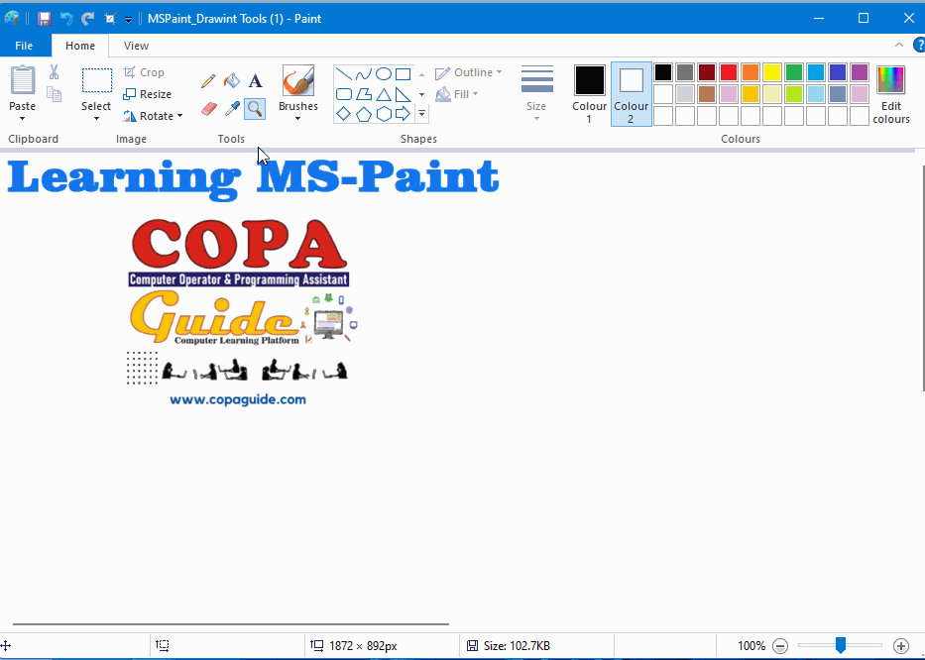925x660 pixels.
Task: Select Colour 2 box
Action: pyautogui.click(x=632, y=94)
